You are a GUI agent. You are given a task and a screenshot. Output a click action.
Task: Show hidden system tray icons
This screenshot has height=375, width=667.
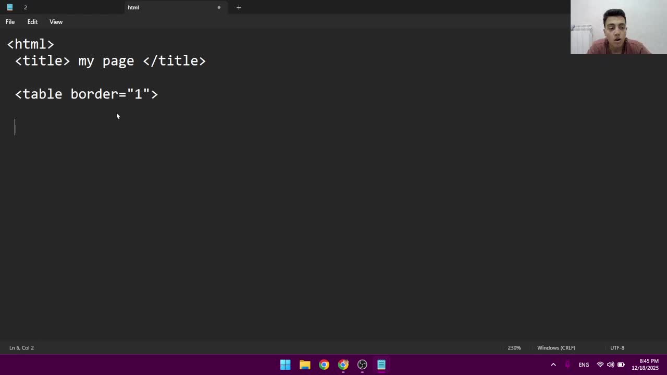(x=553, y=365)
